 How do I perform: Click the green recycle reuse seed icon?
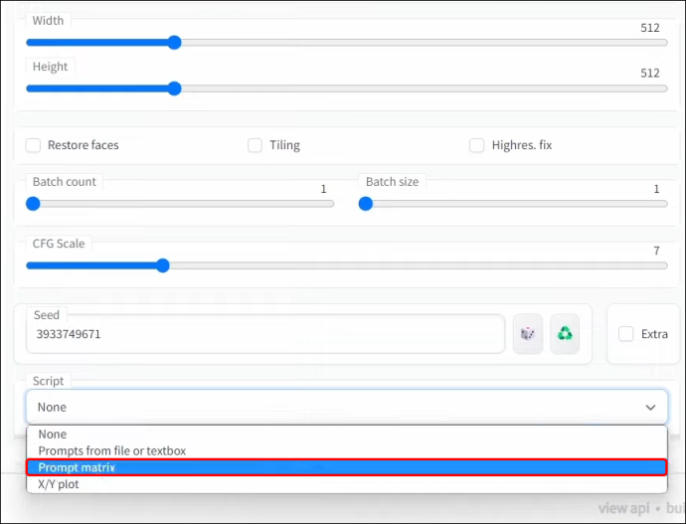(565, 334)
